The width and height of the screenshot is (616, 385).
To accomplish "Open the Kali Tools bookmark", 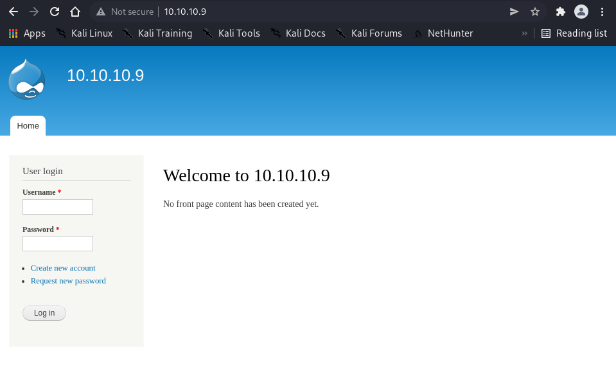I will [231, 33].
